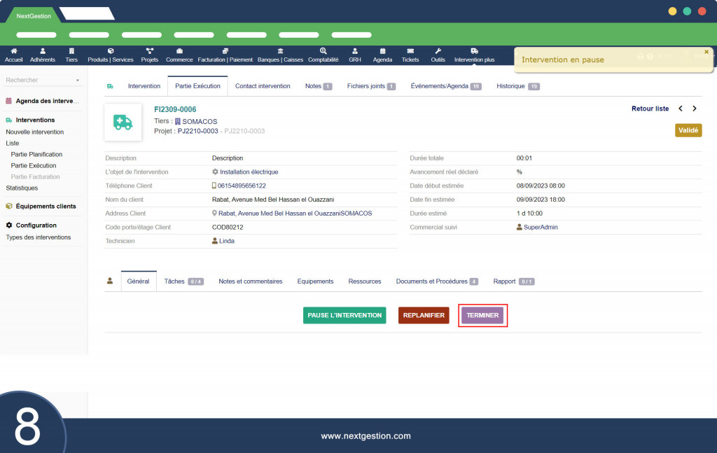Open the Outils wrench icon menu
This screenshot has width=717, height=453.
click(x=438, y=51)
